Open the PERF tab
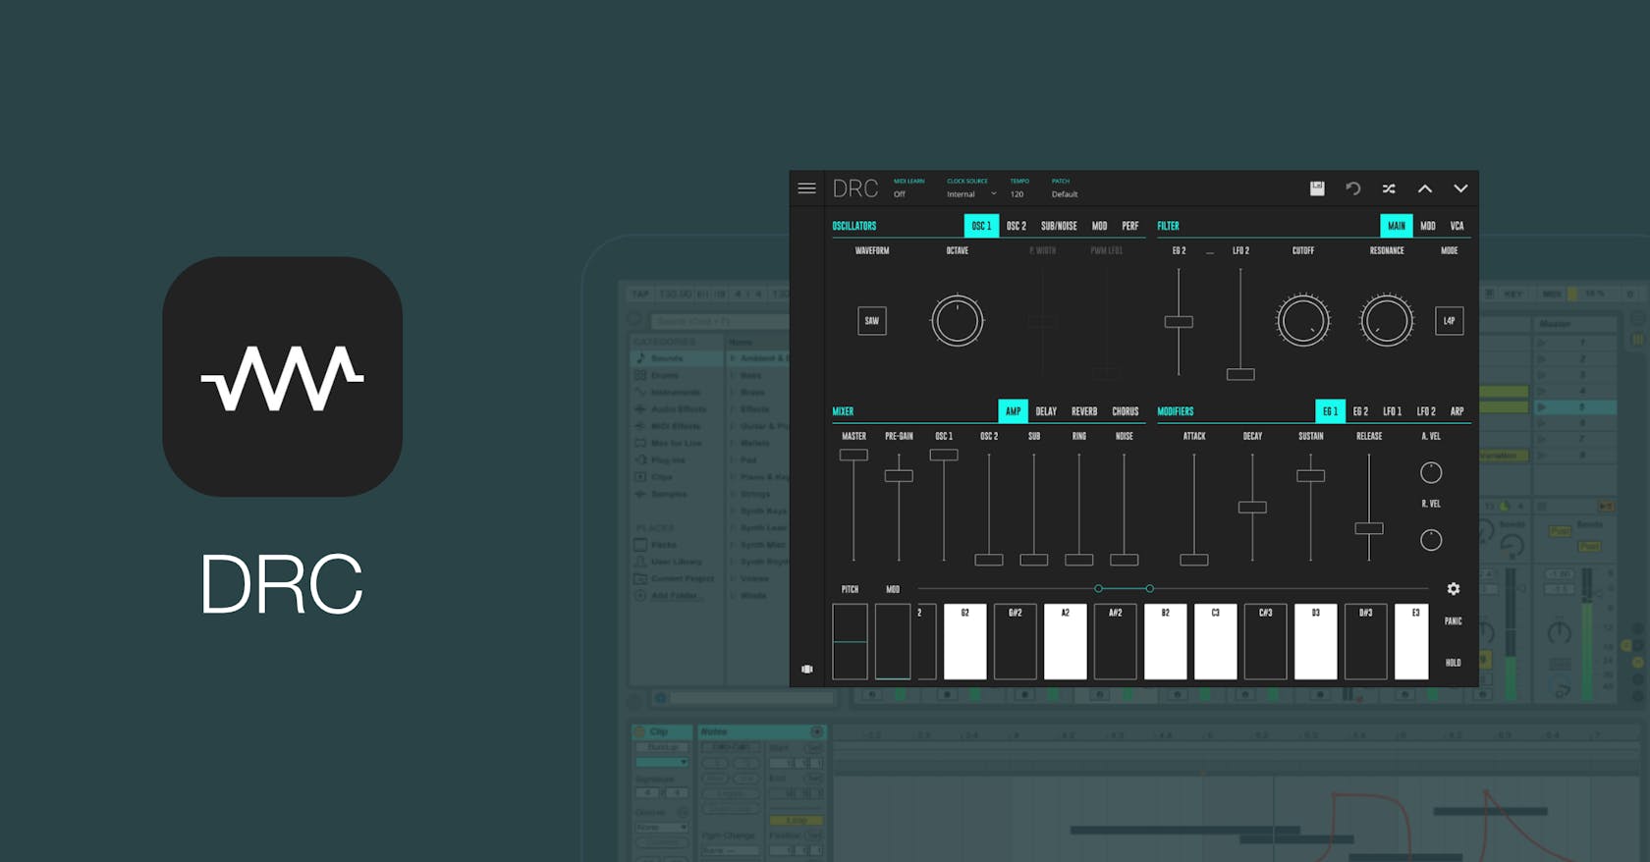 click(x=1130, y=226)
